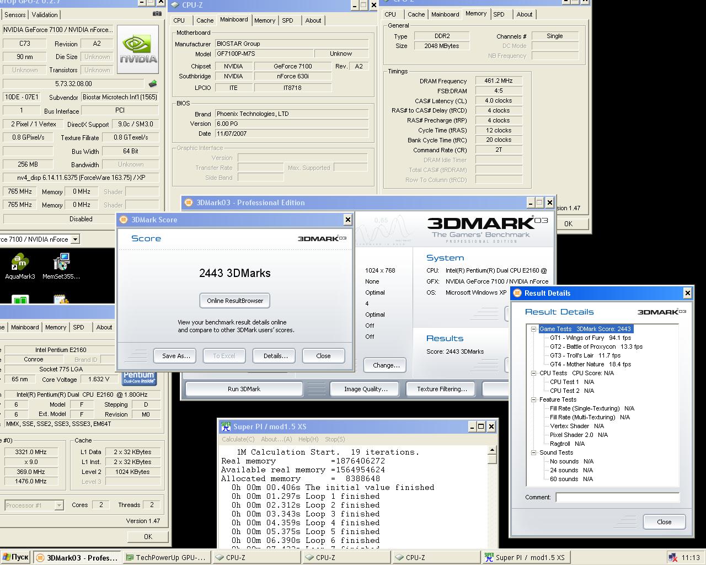The height and width of the screenshot is (565, 706).
Task: Click the CPU-Z Mainboard window title icon
Action: [x=175, y=5]
